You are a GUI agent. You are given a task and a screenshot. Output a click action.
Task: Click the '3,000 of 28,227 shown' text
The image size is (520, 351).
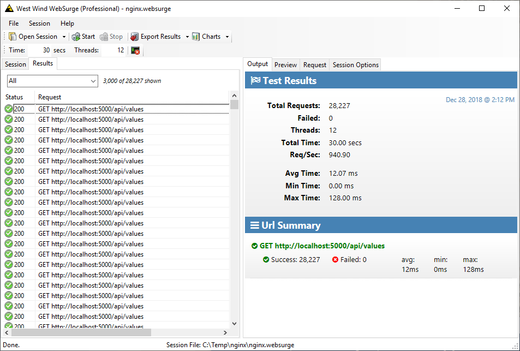(x=132, y=81)
